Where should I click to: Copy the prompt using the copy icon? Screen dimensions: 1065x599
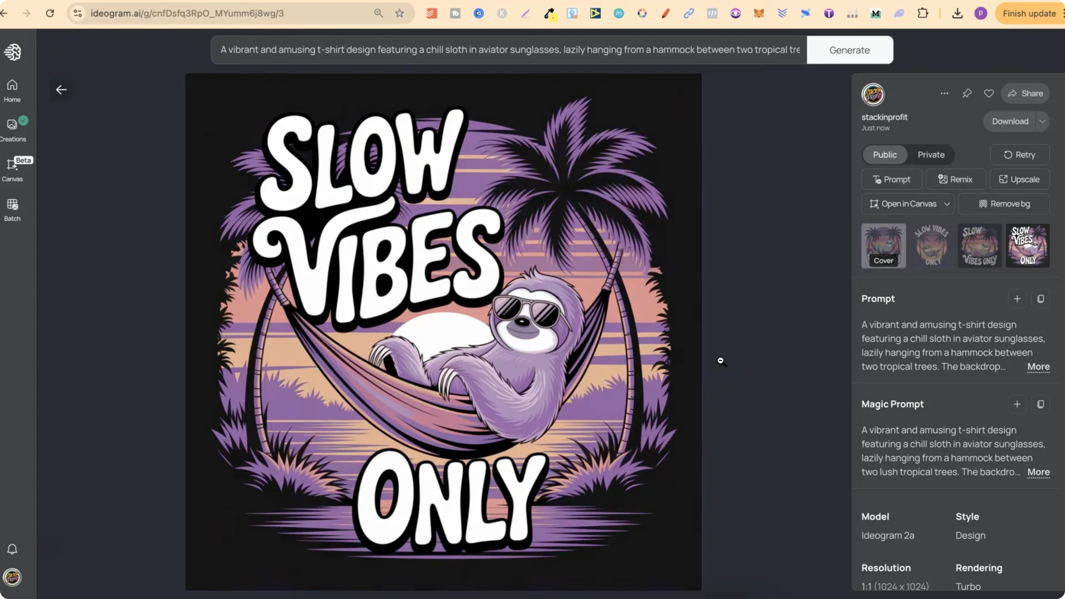[x=1040, y=298]
